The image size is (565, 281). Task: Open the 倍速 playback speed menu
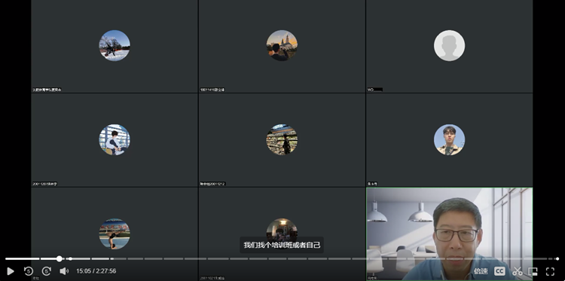point(481,271)
